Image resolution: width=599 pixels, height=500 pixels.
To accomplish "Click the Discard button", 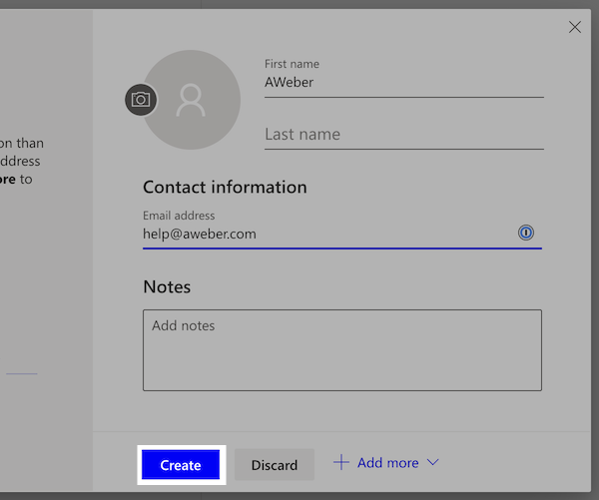I will [x=275, y=465].
